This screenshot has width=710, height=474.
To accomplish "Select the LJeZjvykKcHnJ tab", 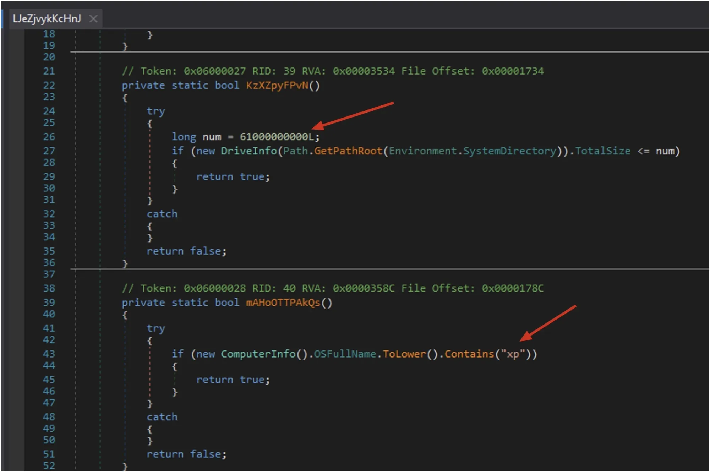I will coord(47,18).
